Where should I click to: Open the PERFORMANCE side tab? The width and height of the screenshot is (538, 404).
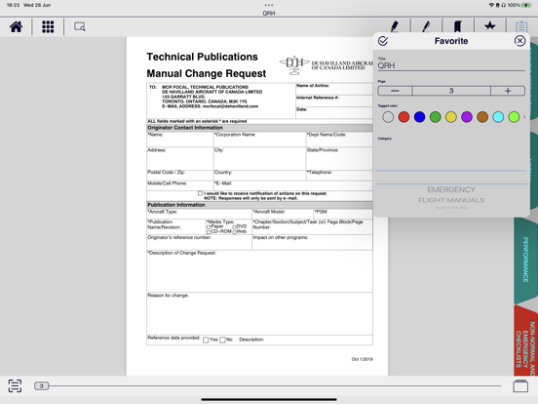tap(525, 260)
